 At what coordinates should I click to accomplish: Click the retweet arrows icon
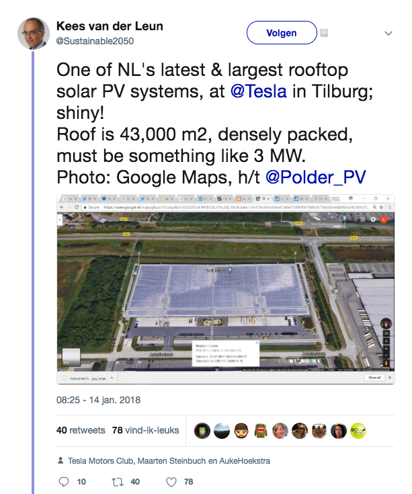[x=118, y=482]
